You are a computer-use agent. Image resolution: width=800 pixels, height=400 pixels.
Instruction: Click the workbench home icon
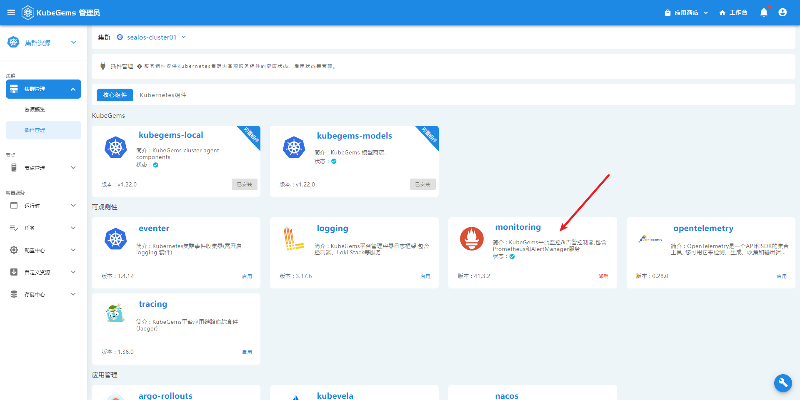click(x=722, y=12)
